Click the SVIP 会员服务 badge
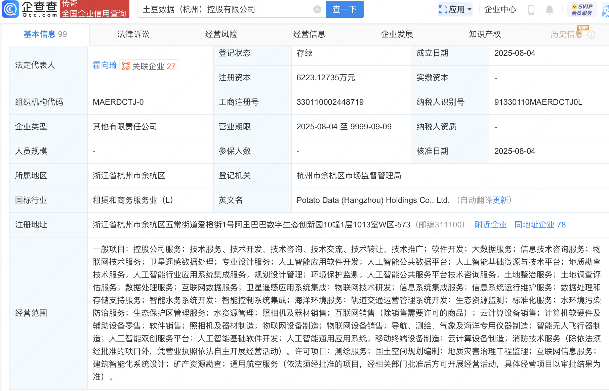The width and height of the screenshot is (609, 391). (x=581, y=9)
